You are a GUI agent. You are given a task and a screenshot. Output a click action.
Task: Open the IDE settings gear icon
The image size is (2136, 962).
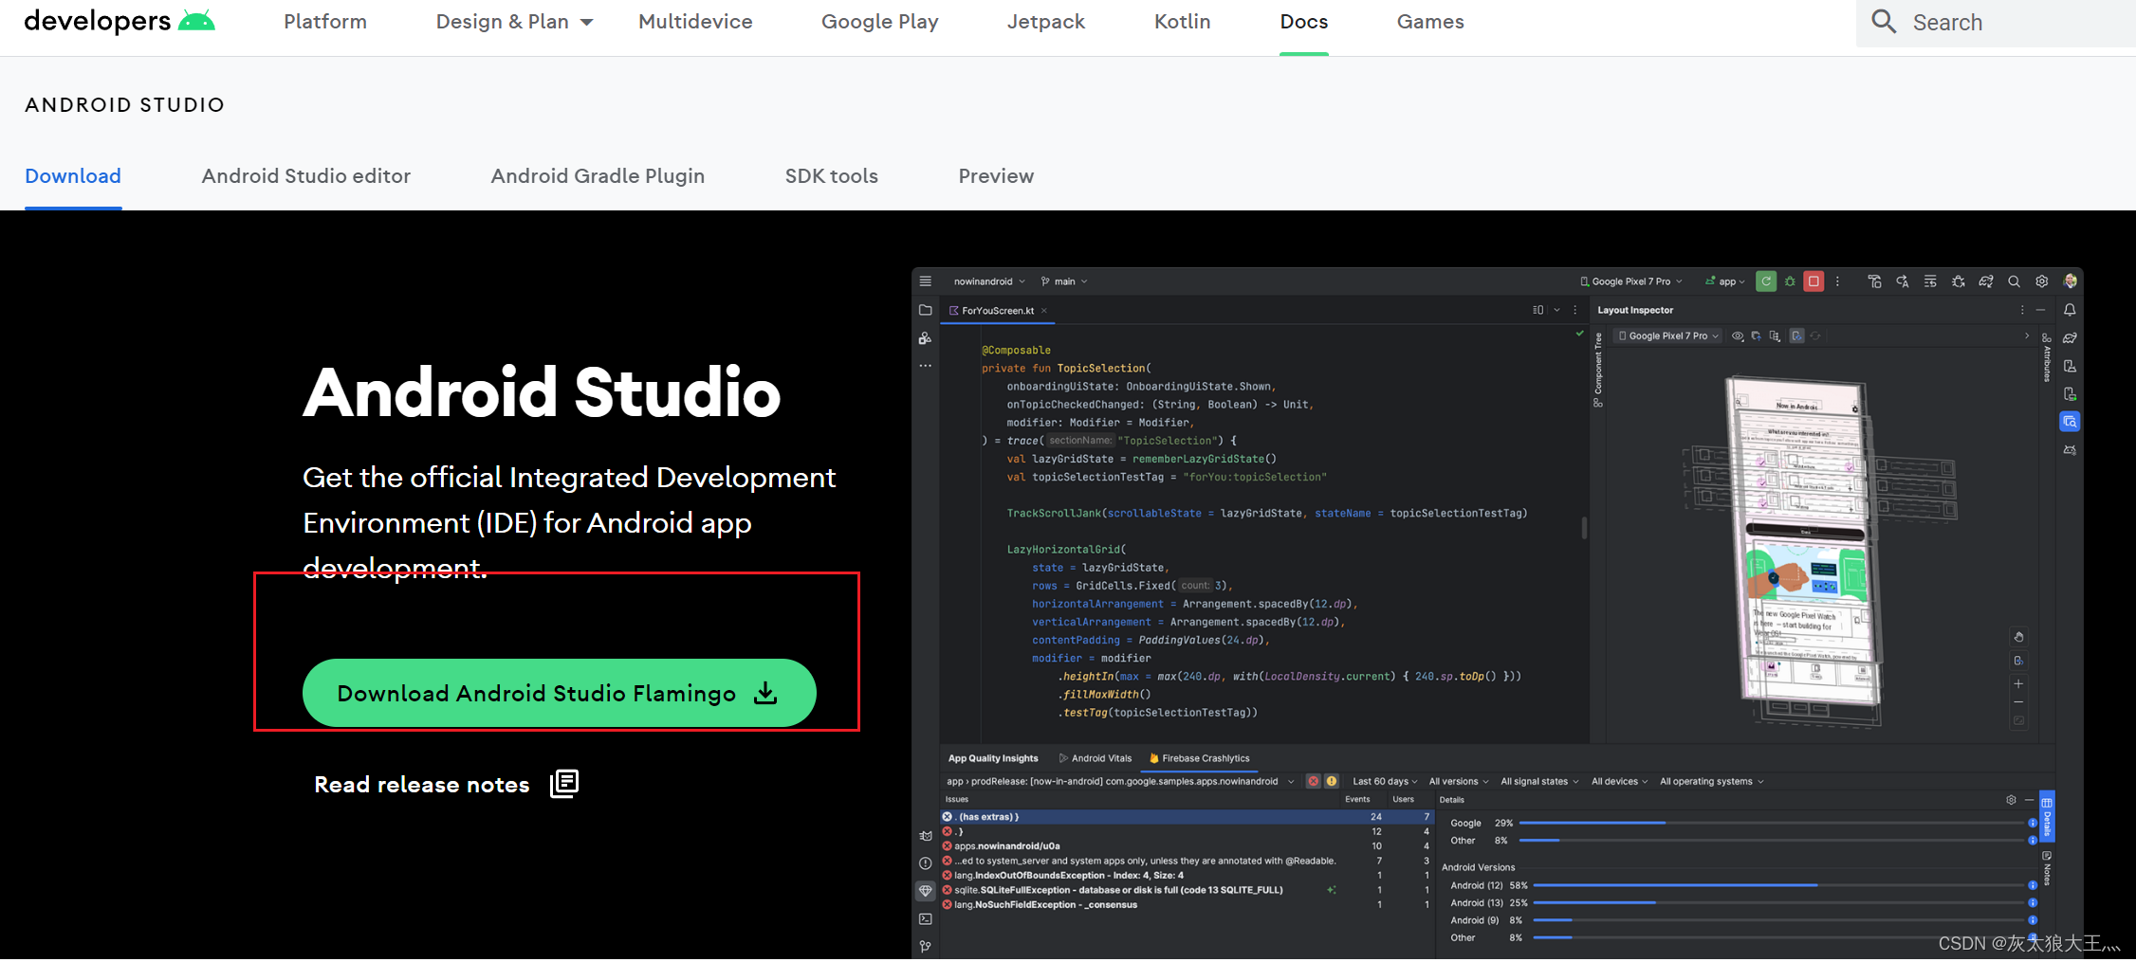(2042, 281)
